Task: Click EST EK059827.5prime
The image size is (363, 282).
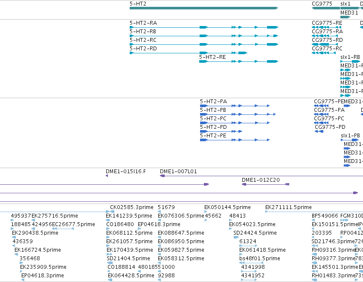Action: coord(181,250)
